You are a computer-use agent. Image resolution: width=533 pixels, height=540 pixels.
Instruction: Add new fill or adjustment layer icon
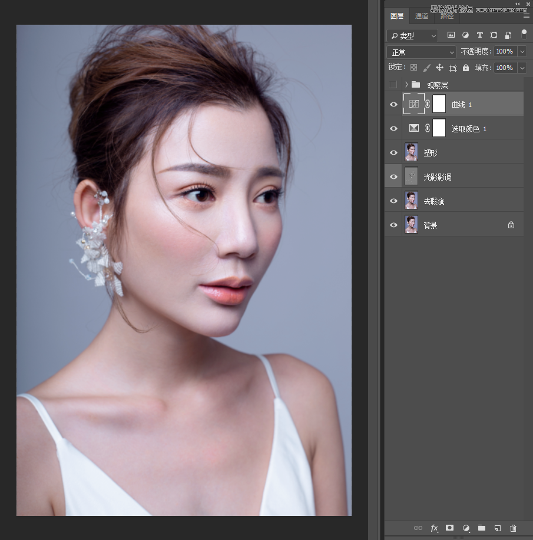point(466,528)
